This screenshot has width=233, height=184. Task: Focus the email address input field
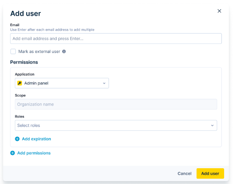[116, 39]
